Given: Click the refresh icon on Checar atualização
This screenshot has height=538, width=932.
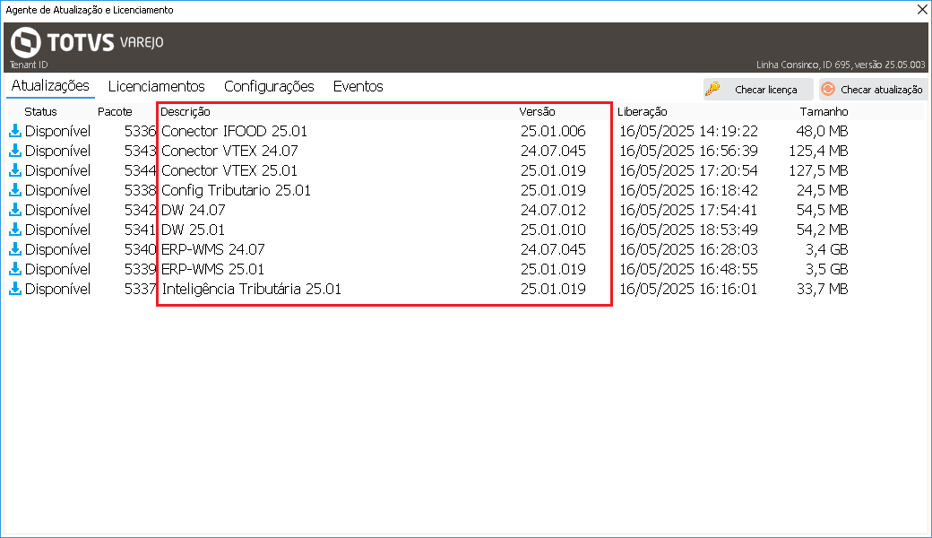Looking at the screenshot, I should click(827, 89).
